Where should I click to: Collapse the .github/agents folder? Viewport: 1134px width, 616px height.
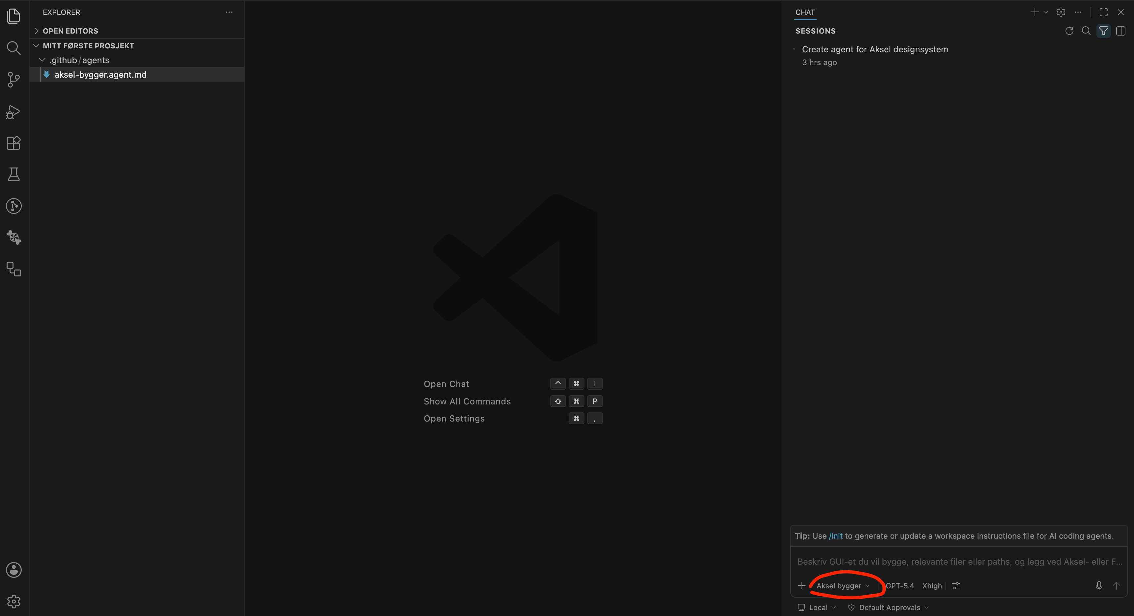click(x=137, y=60)
